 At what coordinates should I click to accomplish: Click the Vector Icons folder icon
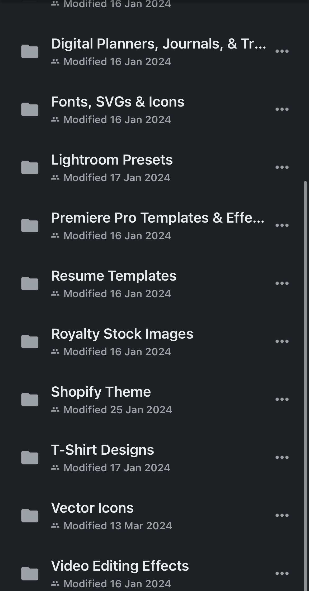pos(30,516)
